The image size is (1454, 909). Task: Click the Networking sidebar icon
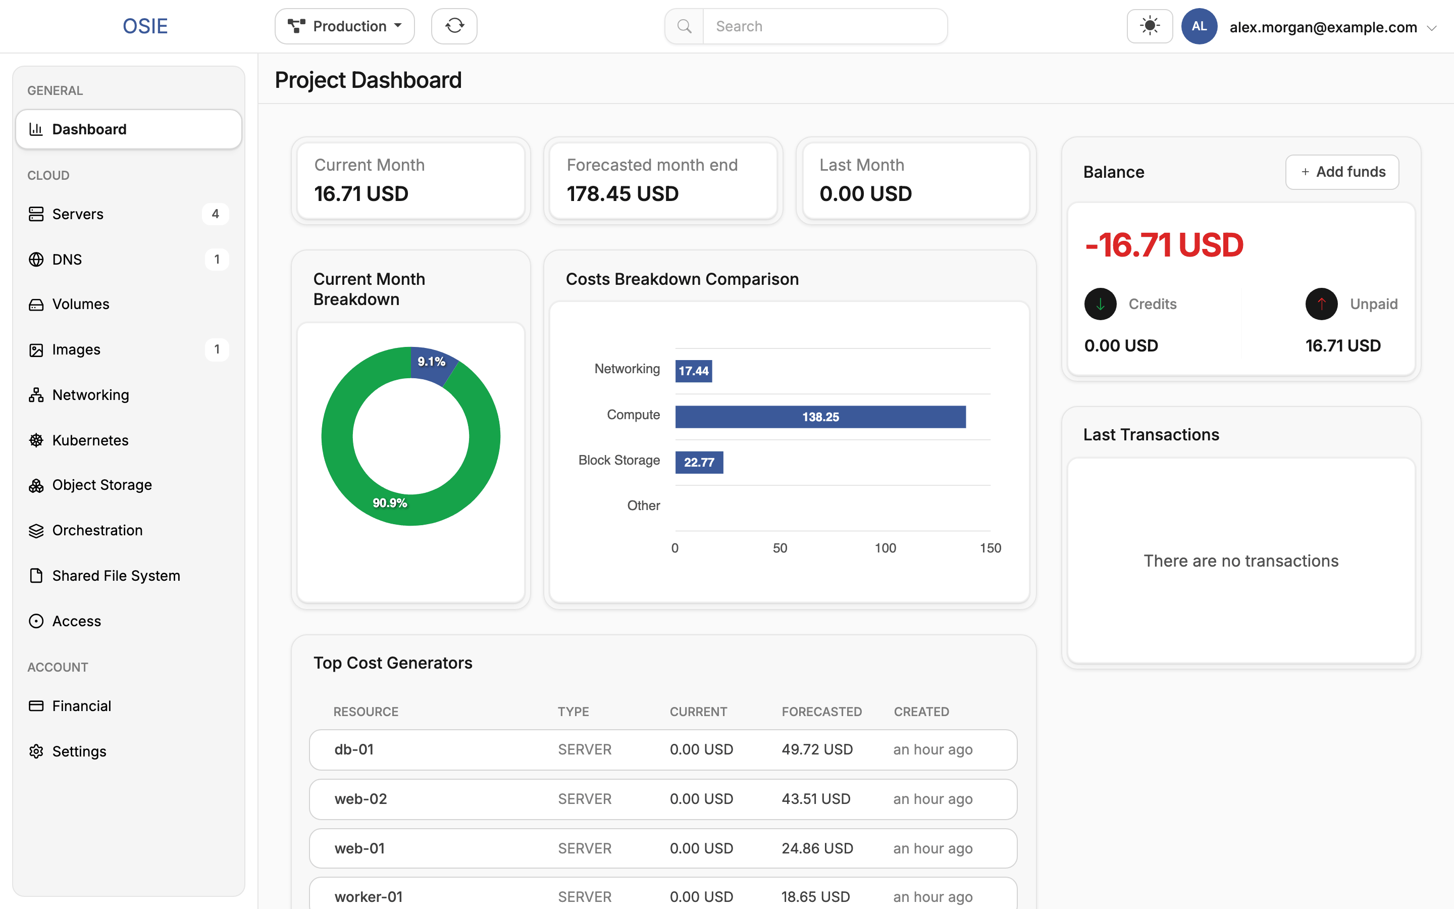coord(36,395)
